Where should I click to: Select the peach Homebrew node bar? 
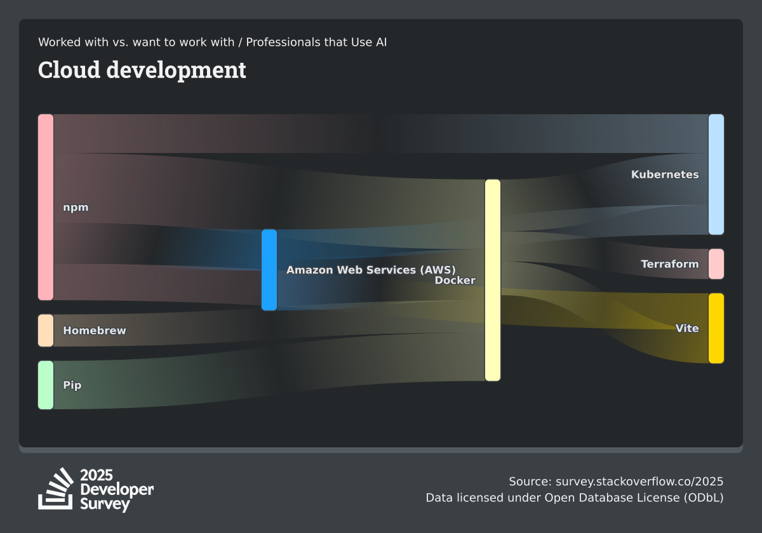pos(46,331)
